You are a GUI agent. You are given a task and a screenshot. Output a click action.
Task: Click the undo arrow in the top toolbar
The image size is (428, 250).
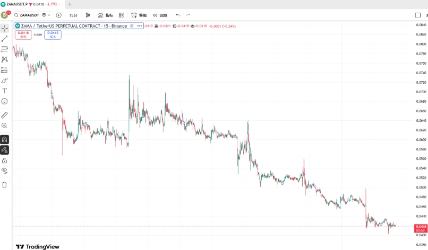pos(177,15)
